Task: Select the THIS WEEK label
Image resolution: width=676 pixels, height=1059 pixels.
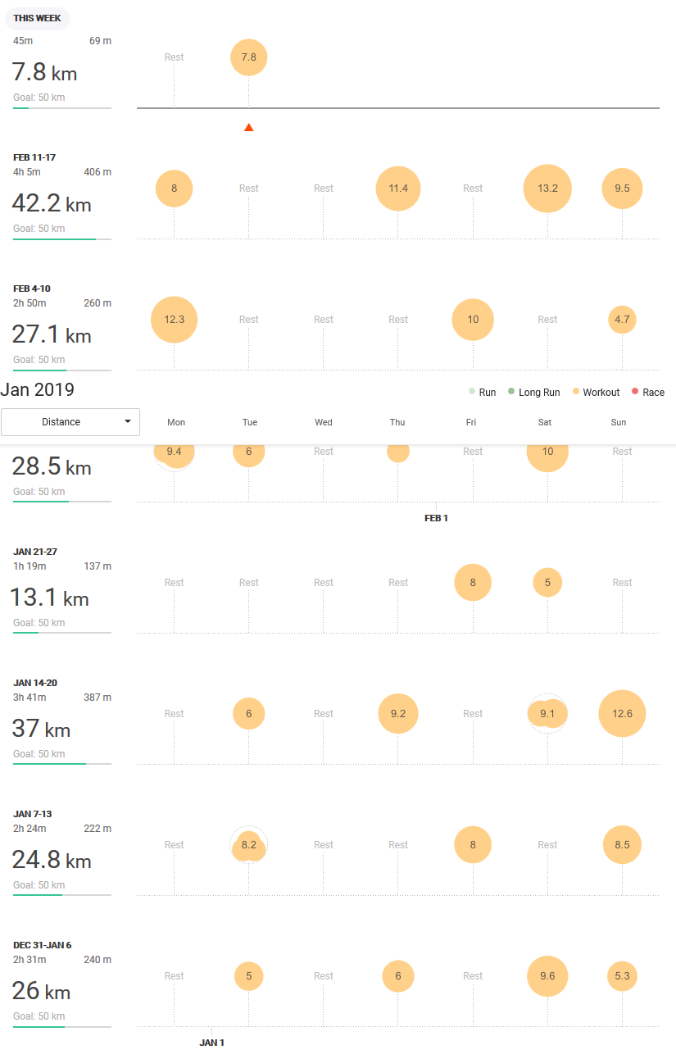Action: click(x=37, y=18)
